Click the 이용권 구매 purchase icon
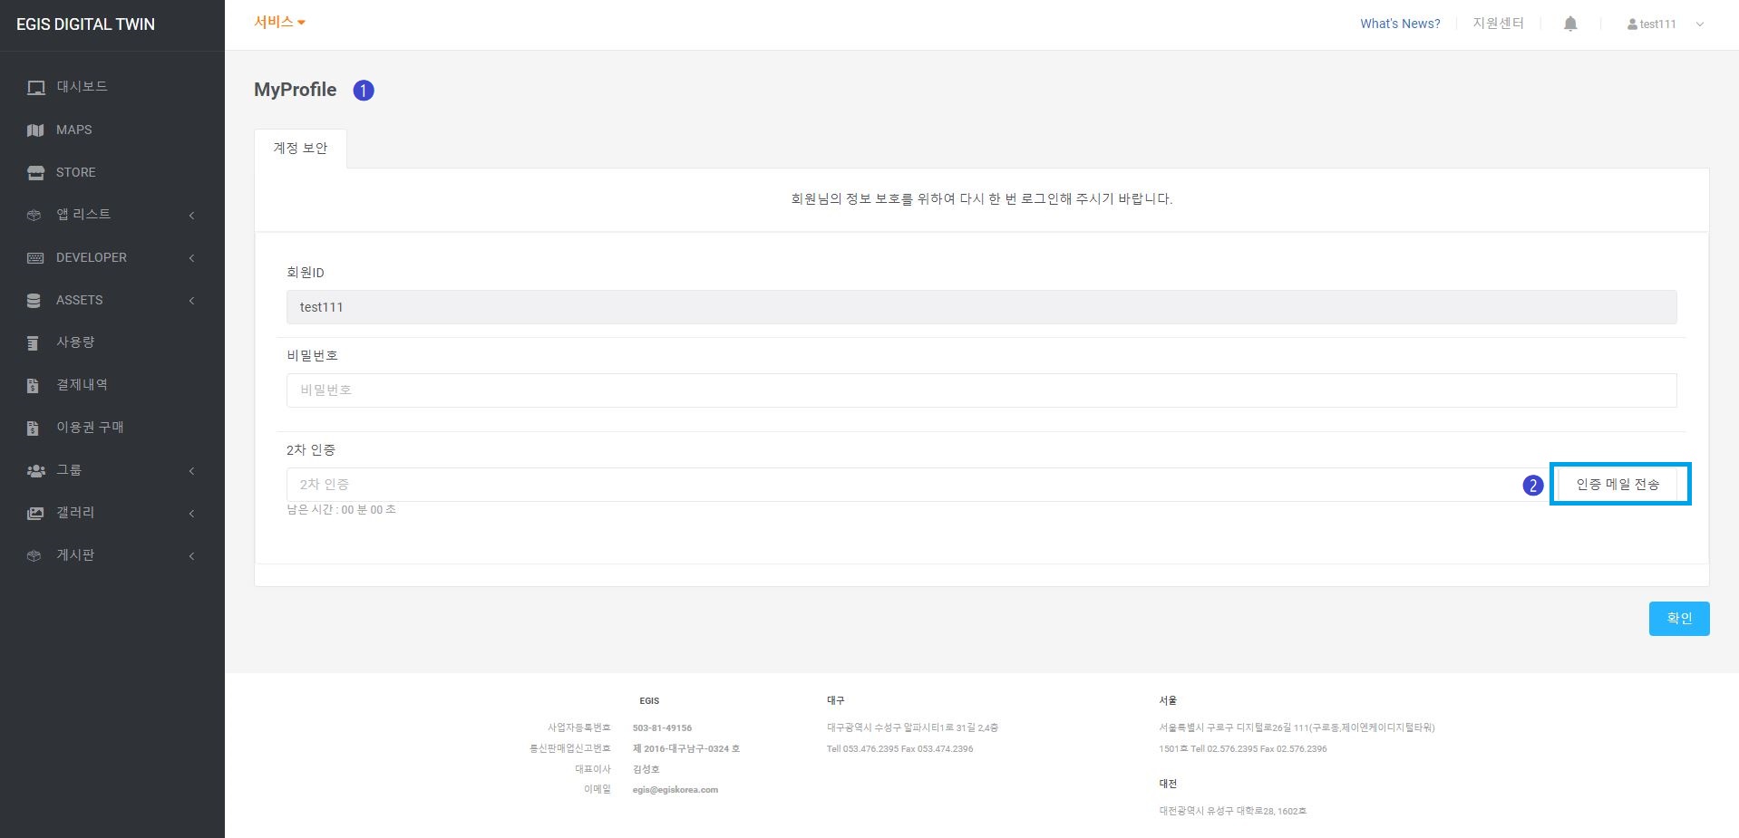Viewport: 1739px width, 838px height. click(34, 428)
